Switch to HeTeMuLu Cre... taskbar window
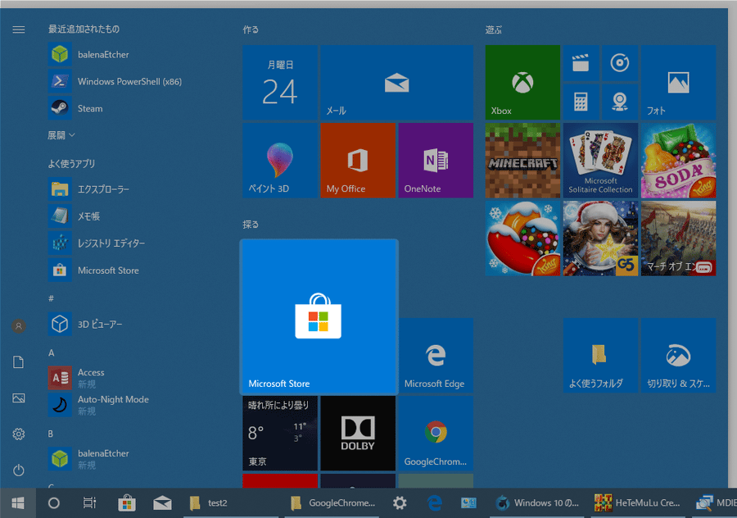 point(638,503)
